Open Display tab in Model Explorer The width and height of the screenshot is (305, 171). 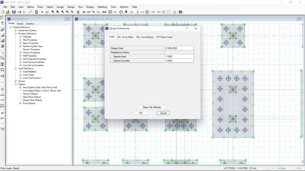pos(20,24)
